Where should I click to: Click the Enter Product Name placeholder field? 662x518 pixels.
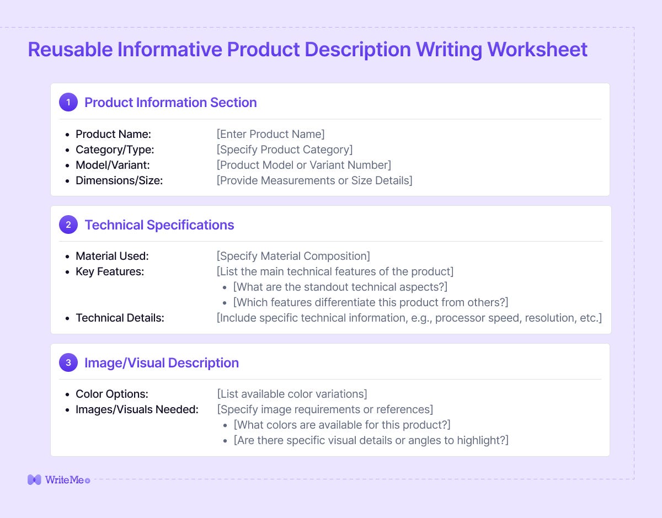(270, 134)
